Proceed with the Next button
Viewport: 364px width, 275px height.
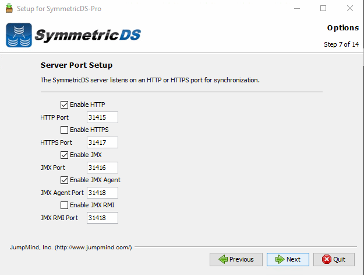288,259
